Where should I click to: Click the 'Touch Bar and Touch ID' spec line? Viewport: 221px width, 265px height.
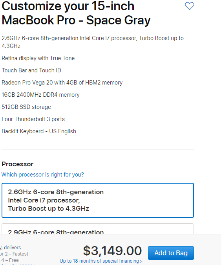[x=31, y=70]
